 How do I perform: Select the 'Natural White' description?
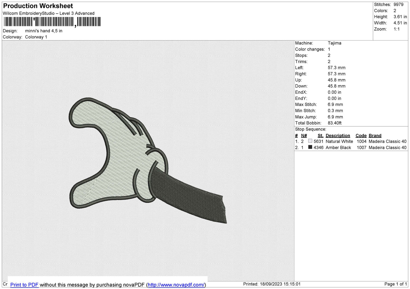click(x=339, y=141)
